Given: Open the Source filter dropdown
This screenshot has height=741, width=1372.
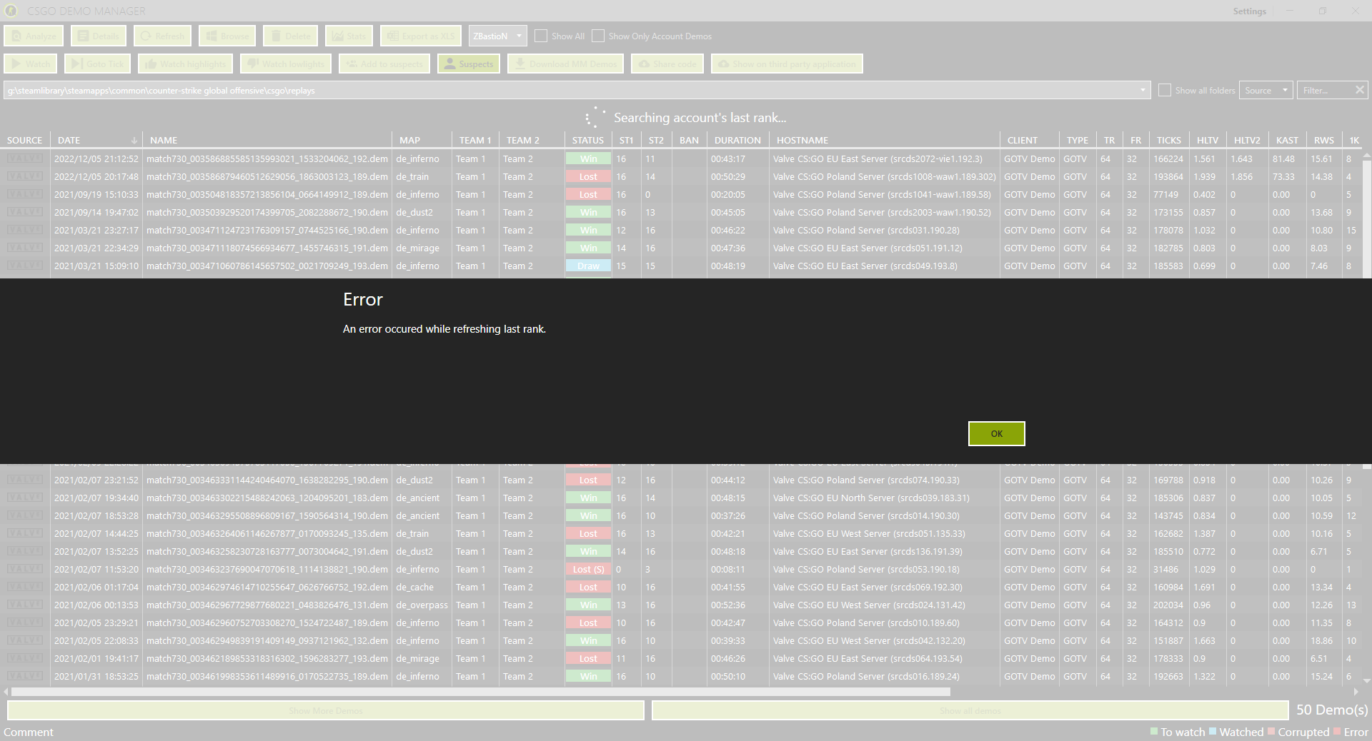Looking at the screenshot, I should [1266, 90].
